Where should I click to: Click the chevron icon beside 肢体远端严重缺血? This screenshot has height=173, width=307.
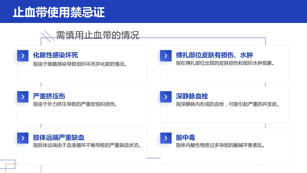[23, 138]
